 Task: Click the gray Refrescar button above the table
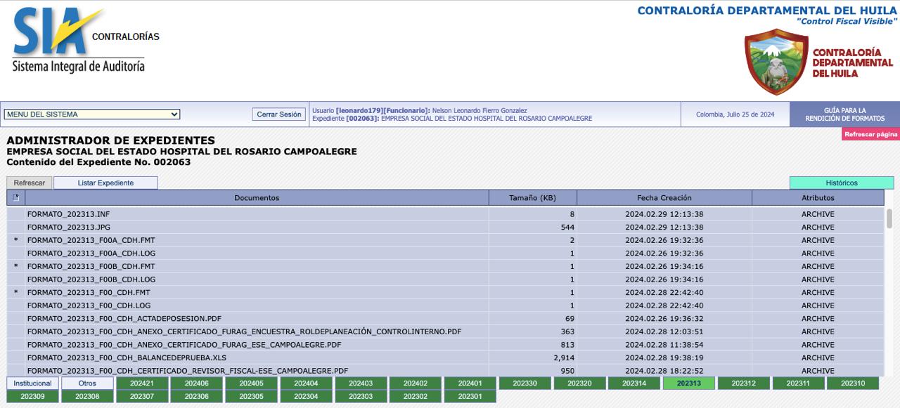[30, 183]
